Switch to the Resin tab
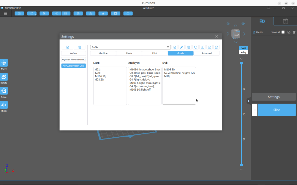297x185 pixels. [129, 53]
